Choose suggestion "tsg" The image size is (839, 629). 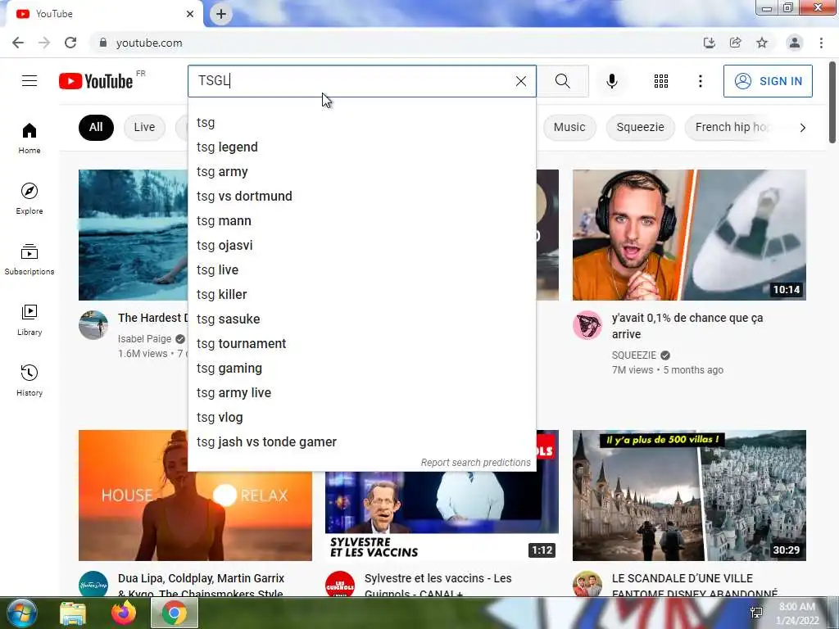pos(361,123)
